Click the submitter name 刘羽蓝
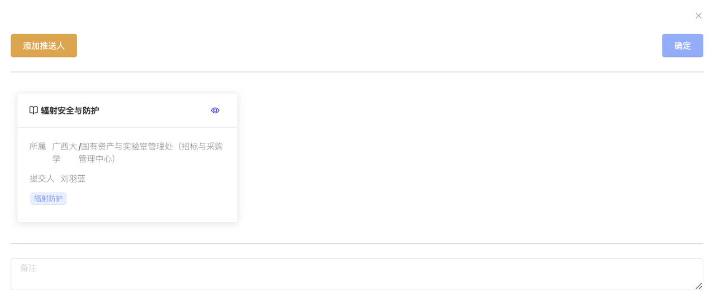The image size is (715, 303). click(73, 179)
